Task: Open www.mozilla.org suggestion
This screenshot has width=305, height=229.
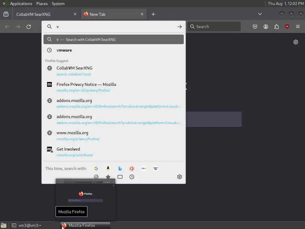Action: (113, 136)
